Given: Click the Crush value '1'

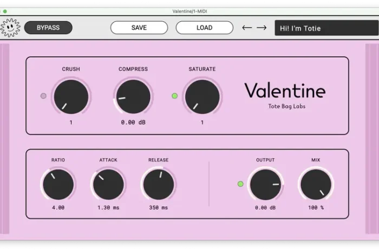Looking at the screenshot, I should (71, 123).
